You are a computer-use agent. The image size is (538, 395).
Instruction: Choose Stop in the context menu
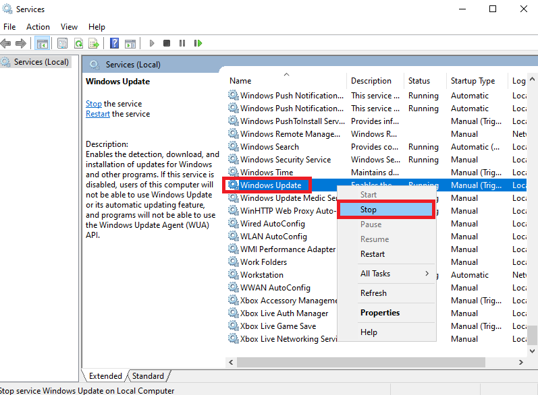(386, 210)
